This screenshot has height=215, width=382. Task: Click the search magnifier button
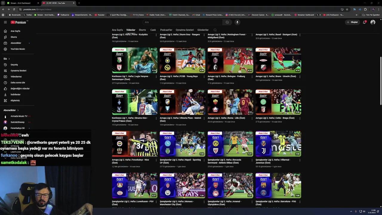point(227,22)
